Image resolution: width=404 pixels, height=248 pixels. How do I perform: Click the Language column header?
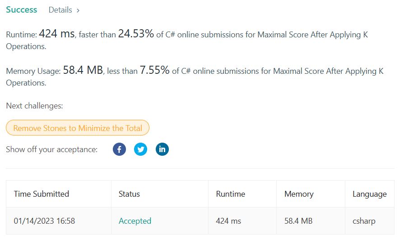click(370, 194)
